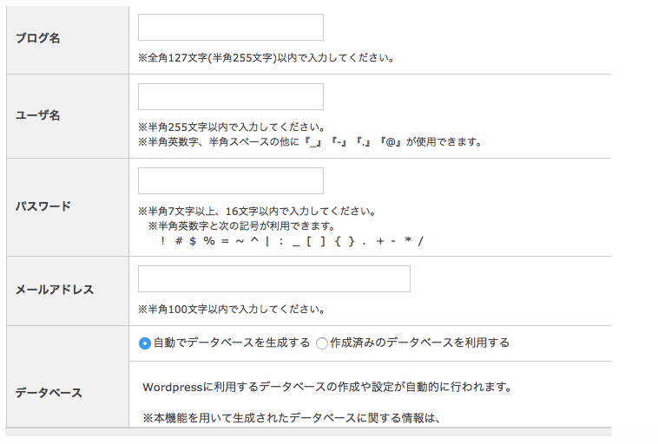Activate the メールアドレス input field
658x444 pixels.
tap(274, 279)
